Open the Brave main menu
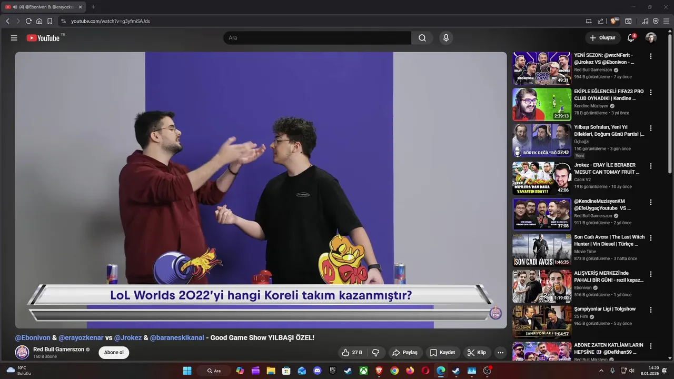674x379 pixels. point(666,21)
